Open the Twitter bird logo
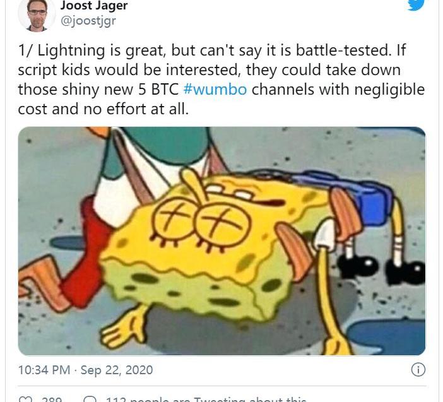This screenshot has height=402, width=443. [416, 4]
